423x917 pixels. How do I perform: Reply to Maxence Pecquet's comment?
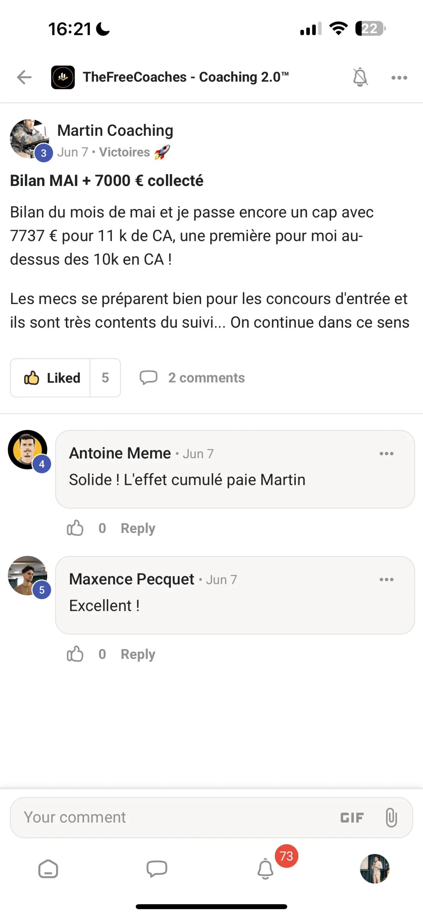click(x=138, y=654)
